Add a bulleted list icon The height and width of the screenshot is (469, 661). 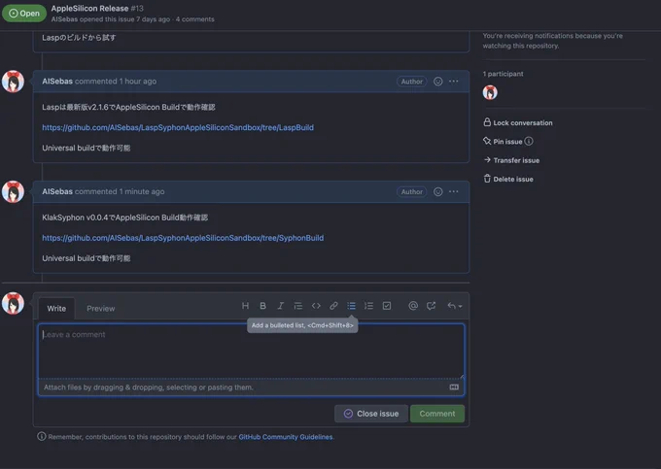[x=351, y=306]
